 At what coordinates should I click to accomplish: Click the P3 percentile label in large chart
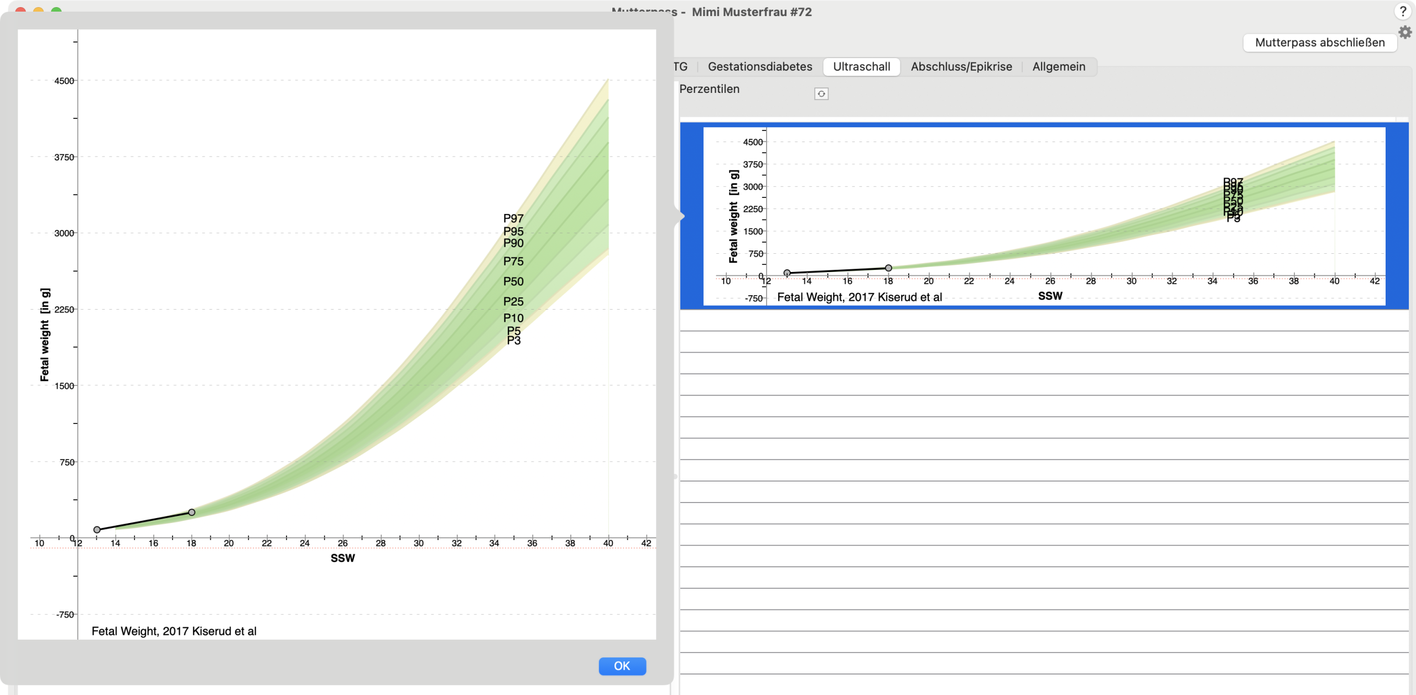pyautogui.click(x=513, y=341)
